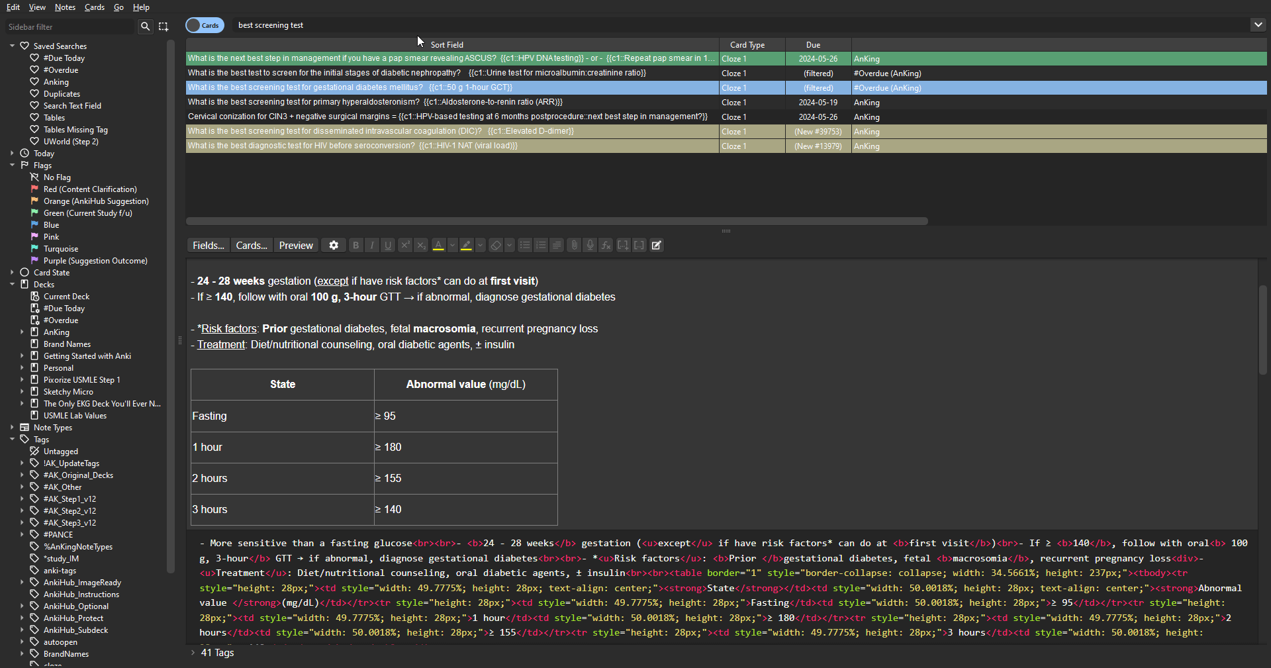Insert an unordered bullet list
This screenshot has height=668, width=1271.
[525, 246]
